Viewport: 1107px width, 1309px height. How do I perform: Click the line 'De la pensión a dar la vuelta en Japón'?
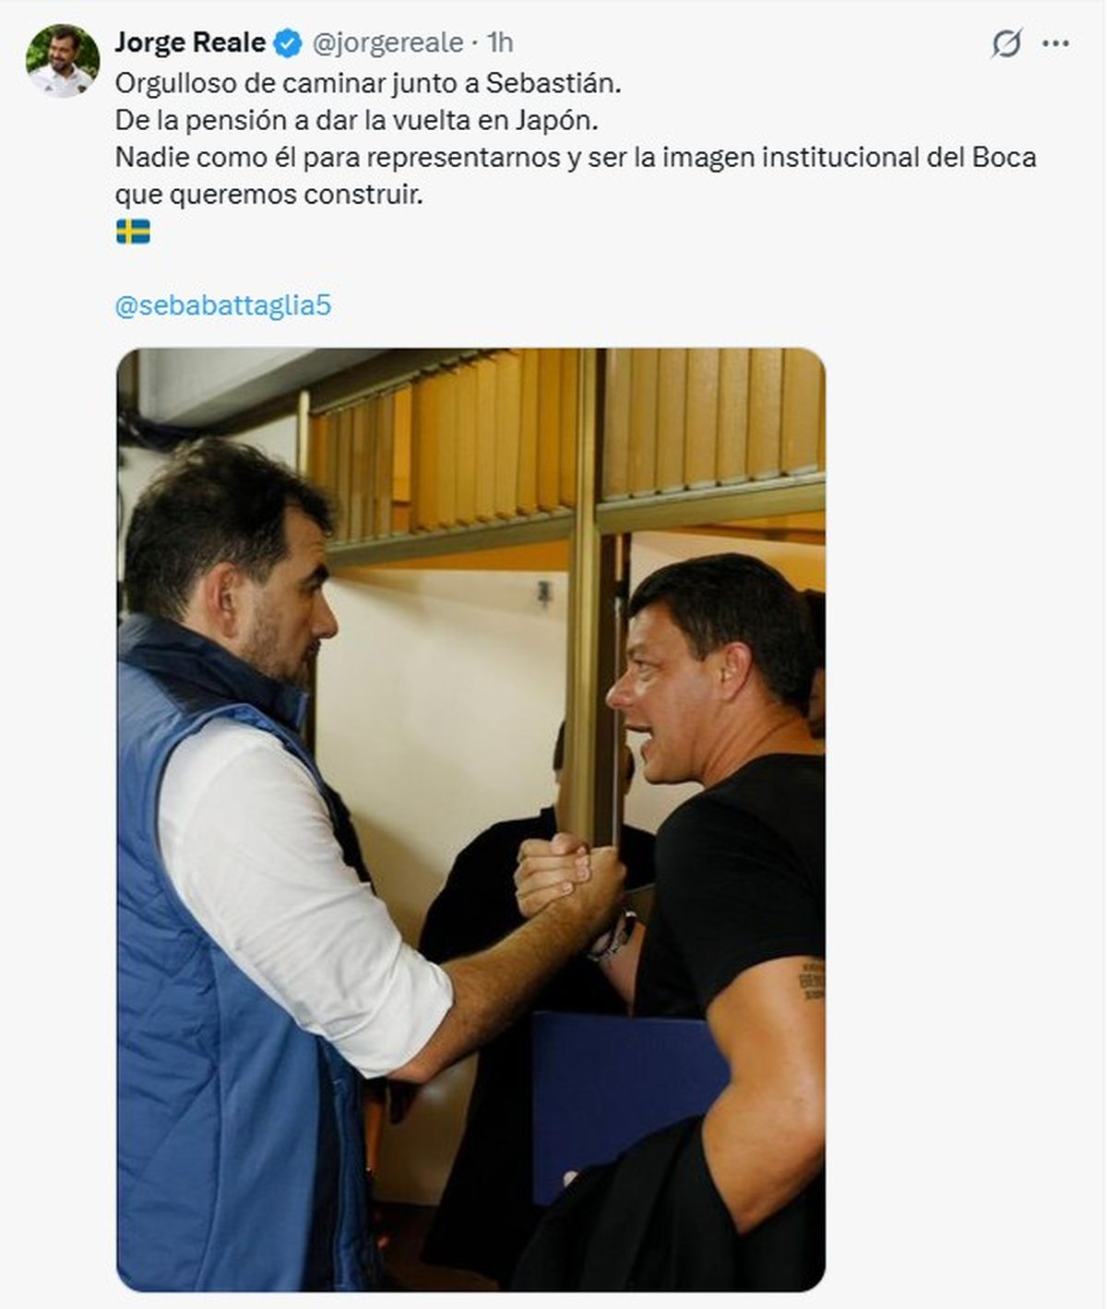tap(363, 121)
